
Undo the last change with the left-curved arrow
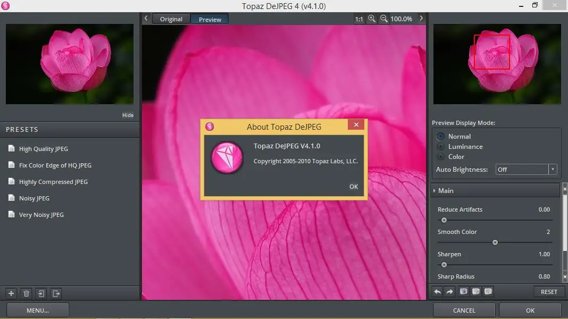coord(438,291)
